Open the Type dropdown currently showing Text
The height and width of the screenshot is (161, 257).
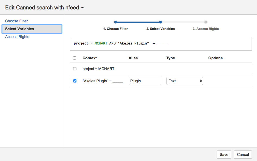[185, 81]
